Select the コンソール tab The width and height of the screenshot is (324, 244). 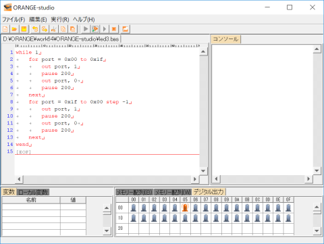225,39
